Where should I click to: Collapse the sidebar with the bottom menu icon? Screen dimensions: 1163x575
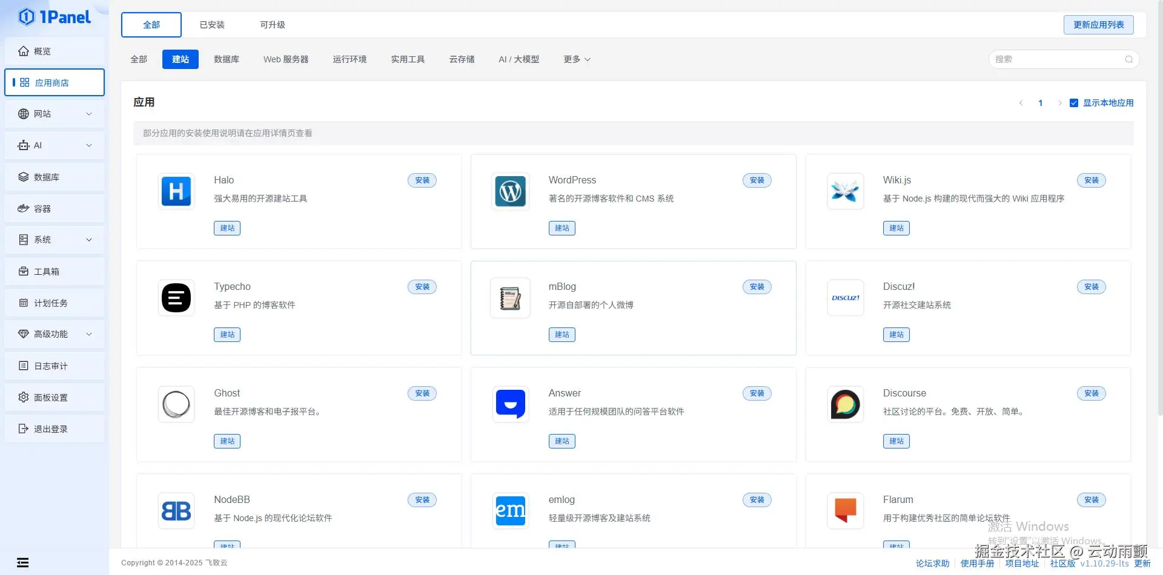tap(23, 562)
